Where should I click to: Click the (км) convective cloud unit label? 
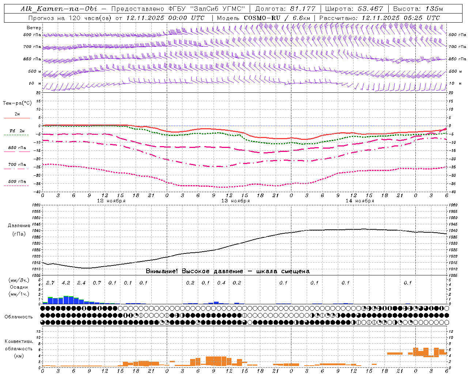19,356
